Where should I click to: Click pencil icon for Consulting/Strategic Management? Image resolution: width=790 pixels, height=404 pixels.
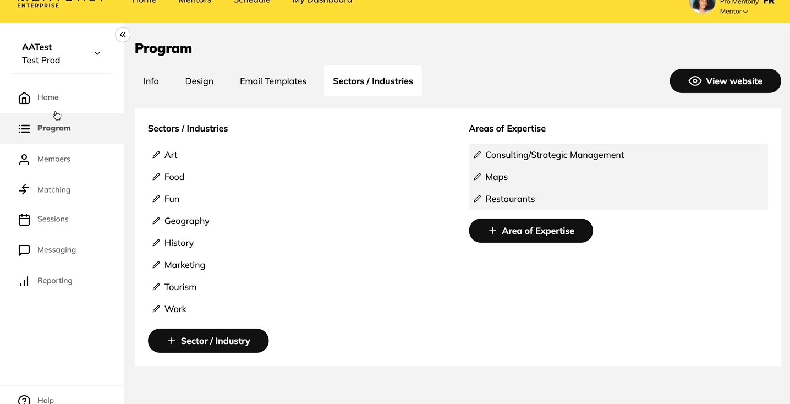coord(477,155)
